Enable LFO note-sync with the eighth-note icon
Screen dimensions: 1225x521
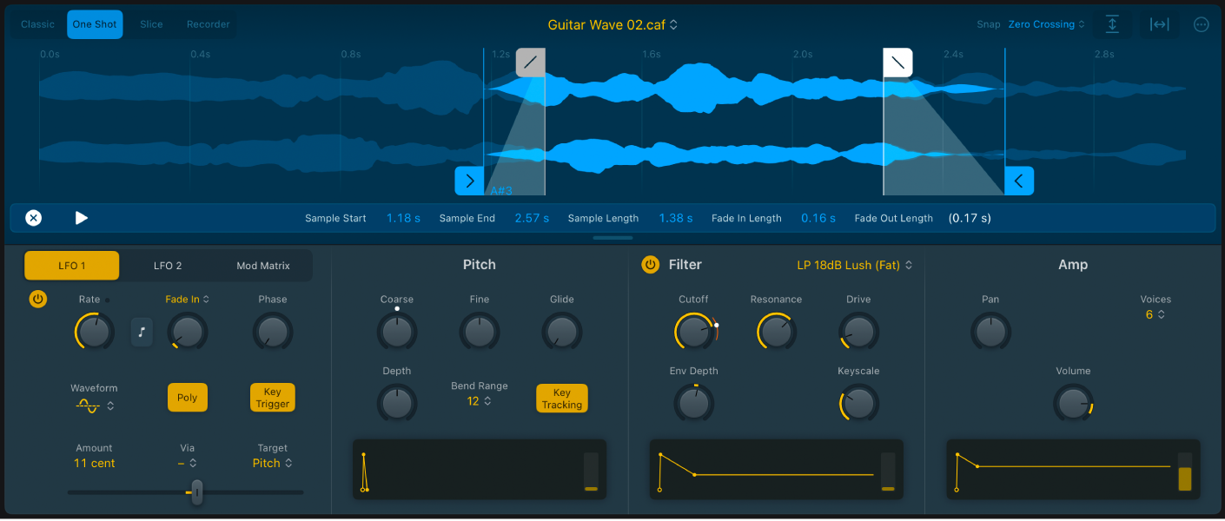(142, 332)
